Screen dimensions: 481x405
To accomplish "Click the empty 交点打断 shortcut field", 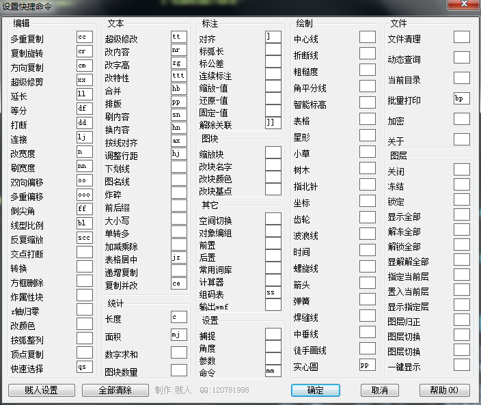I will tap(85, 252).
